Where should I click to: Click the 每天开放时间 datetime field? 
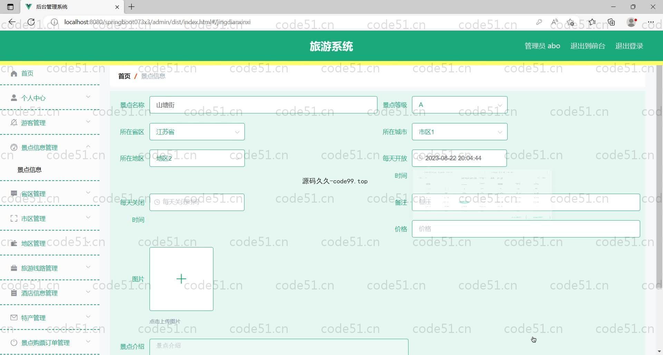pos(459,158)
